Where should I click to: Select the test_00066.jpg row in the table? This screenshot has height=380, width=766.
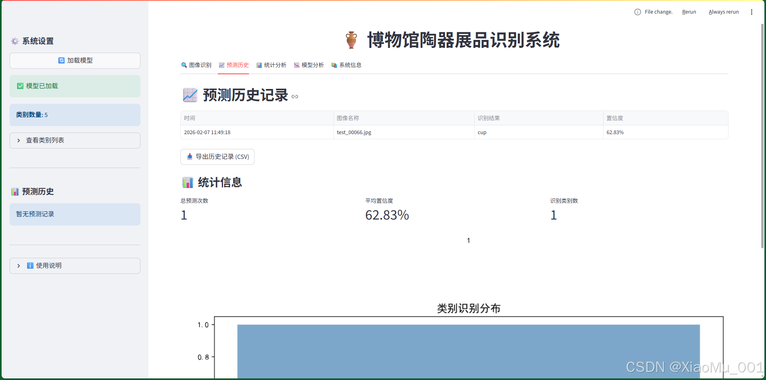point(353,132)
